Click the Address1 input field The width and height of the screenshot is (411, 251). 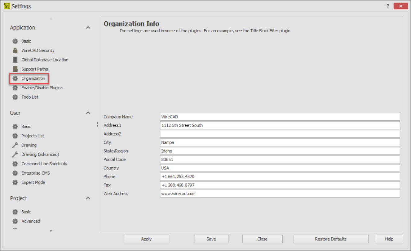tap(280, 125)
